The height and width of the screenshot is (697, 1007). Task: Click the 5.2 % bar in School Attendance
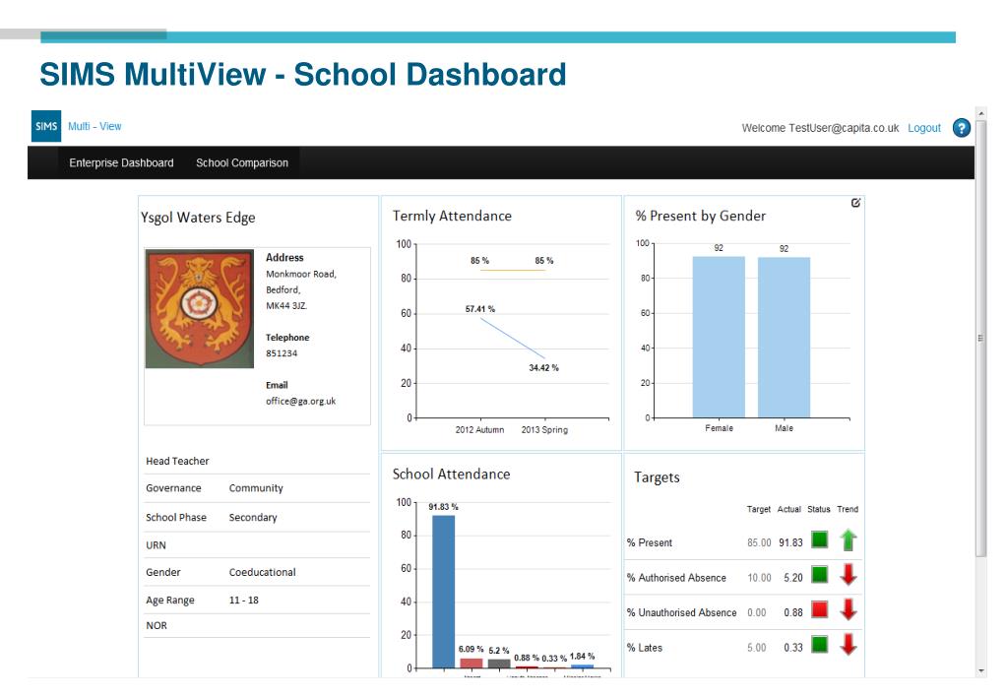click(499, 664)
